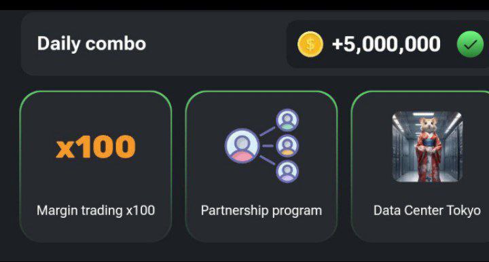Click the connector lines in the Partnership icon

point(268,146)
